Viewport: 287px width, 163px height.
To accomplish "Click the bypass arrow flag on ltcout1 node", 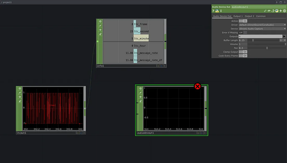I will tap(20, 97).
